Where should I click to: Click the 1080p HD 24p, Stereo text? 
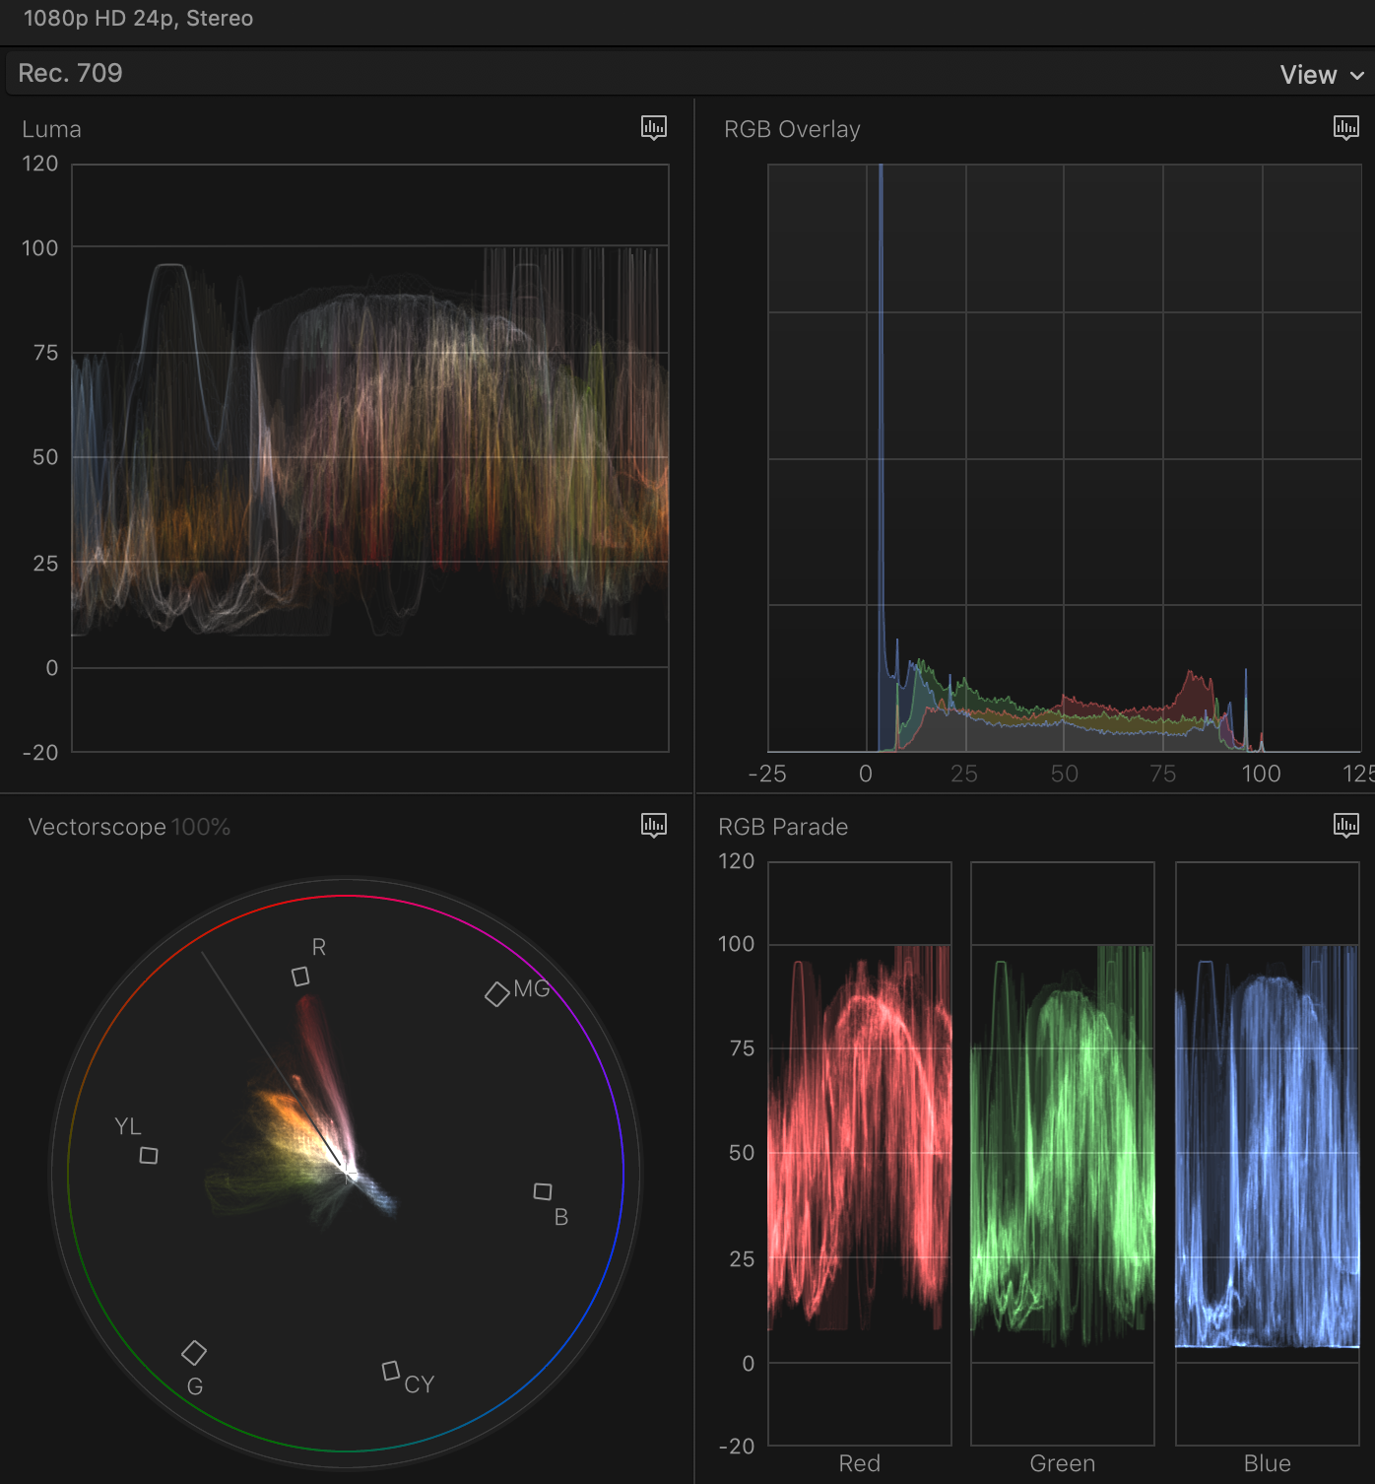pyautogui.click(x=138, y=19)
